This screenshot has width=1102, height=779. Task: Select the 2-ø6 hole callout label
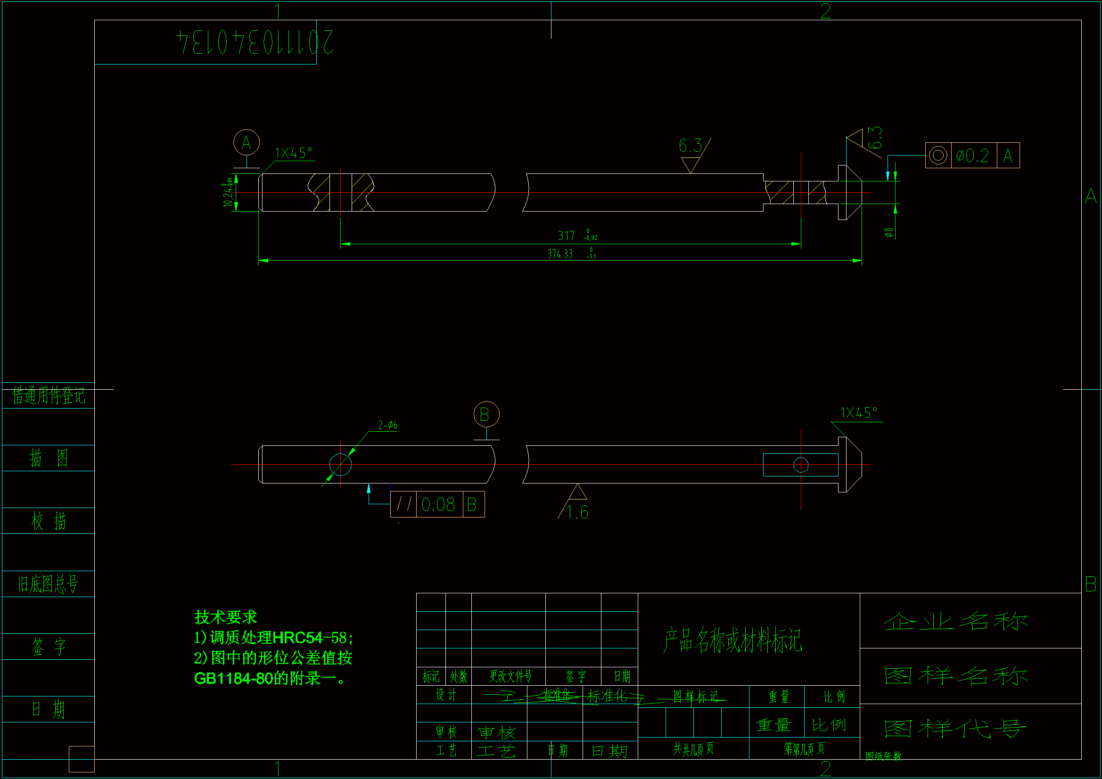pyautogui.click(x=387, y=425)
